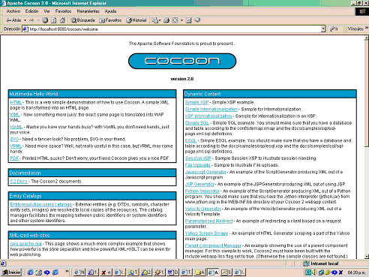Open the Inicio start button
Screen dimensions: 369x277
(11, 272)
